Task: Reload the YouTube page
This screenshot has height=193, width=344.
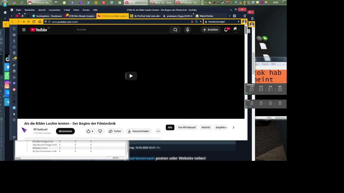Action: tap(34, 22)
